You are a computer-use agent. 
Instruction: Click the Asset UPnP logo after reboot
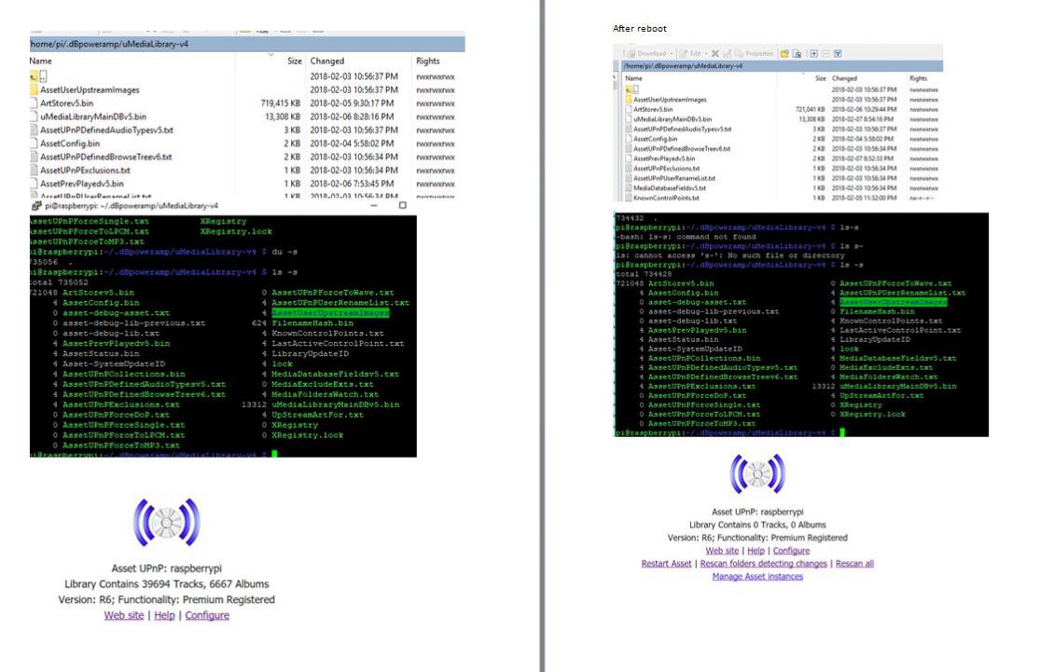(757, 473)
